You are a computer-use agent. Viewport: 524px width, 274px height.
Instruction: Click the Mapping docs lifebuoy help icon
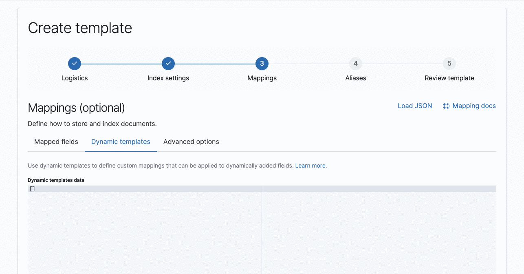[x=446, y=106]
